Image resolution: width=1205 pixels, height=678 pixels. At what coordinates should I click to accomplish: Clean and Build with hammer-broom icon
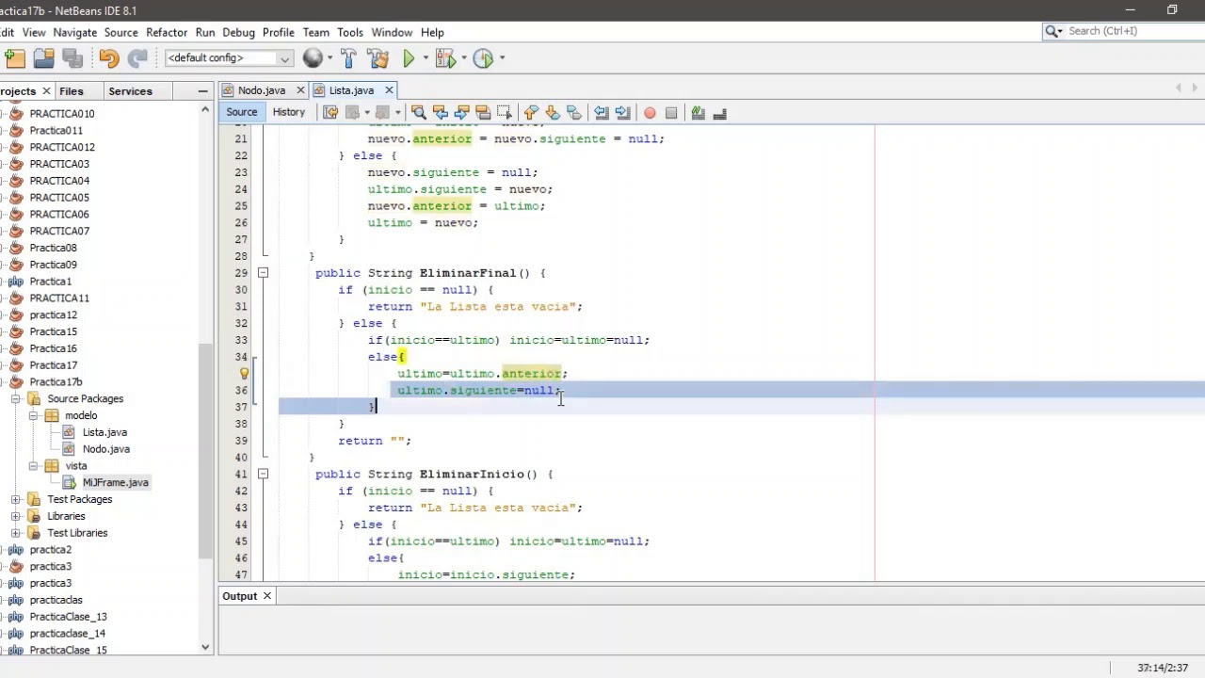coord(378,58)
